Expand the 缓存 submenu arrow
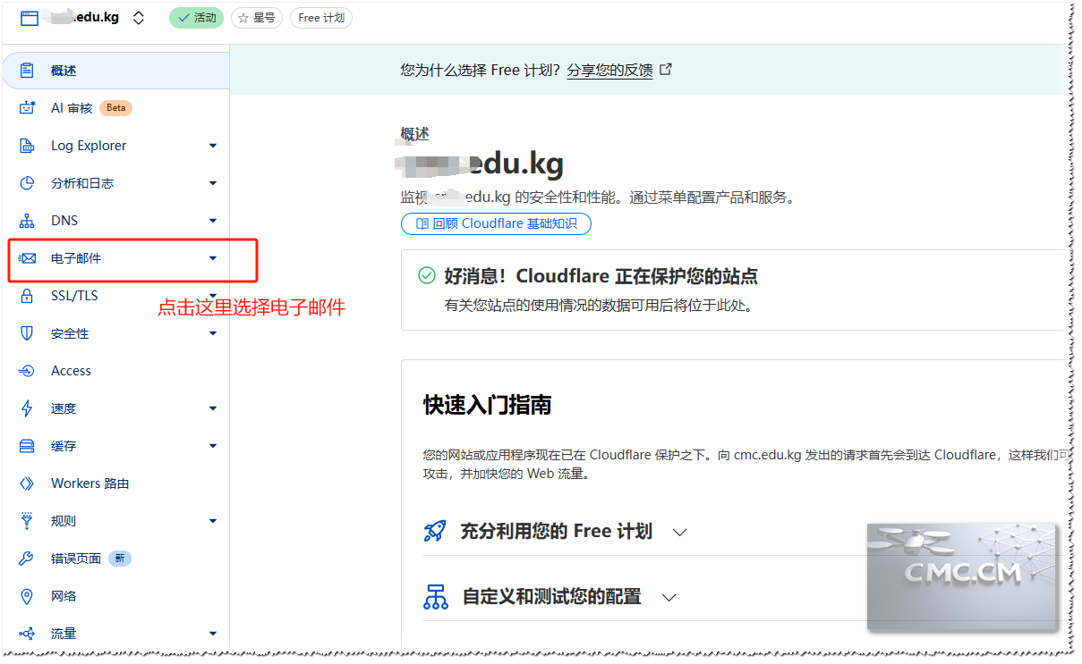 pos(213,446)
